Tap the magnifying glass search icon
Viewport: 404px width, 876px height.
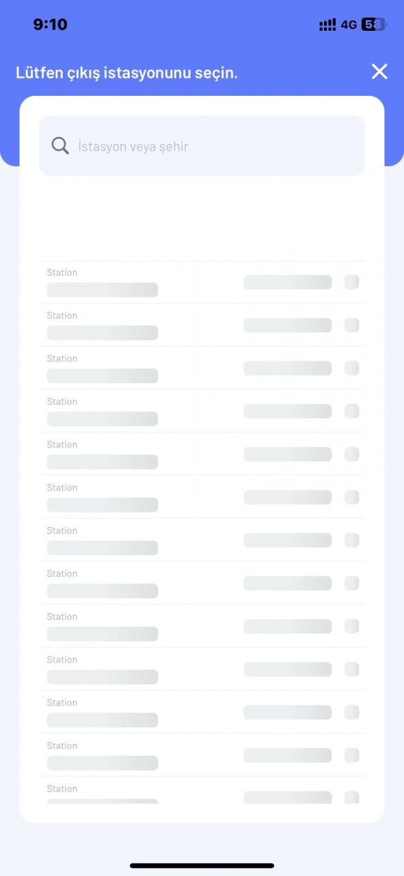(x=60, y=145)
